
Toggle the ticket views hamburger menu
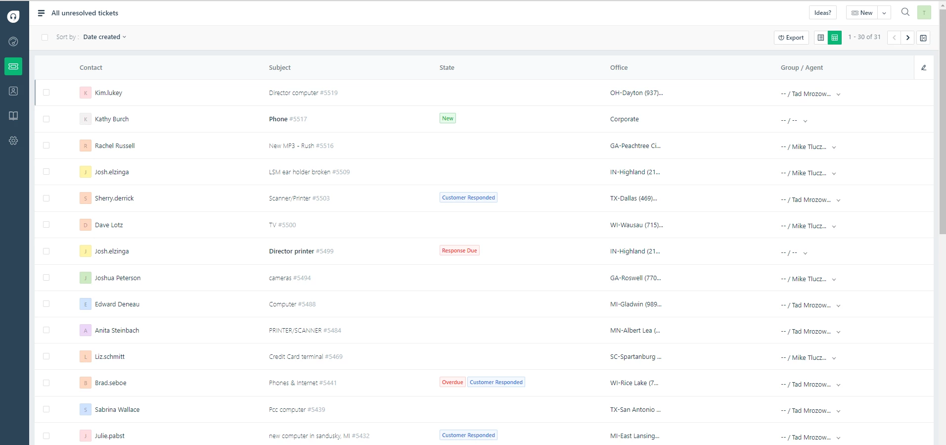click(42, 13)
